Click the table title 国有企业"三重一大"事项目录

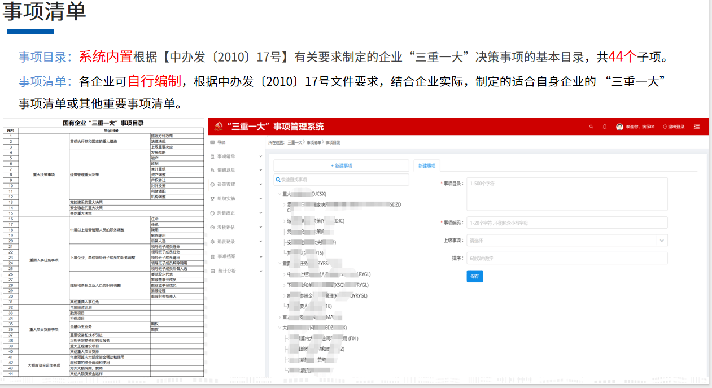[x=103, y=123]
